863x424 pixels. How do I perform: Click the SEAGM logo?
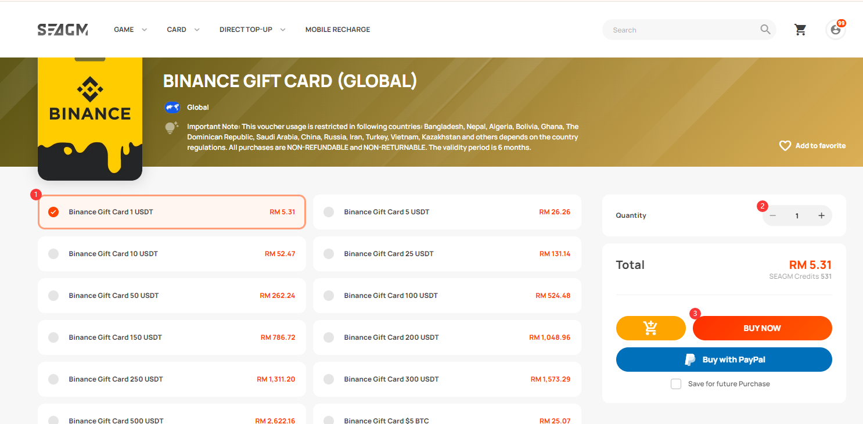click(63, 30)
